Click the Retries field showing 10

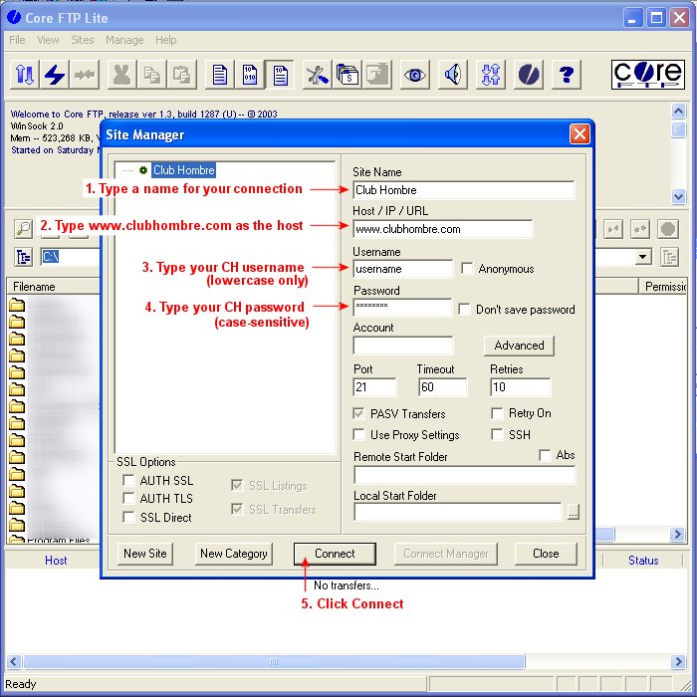520,387
